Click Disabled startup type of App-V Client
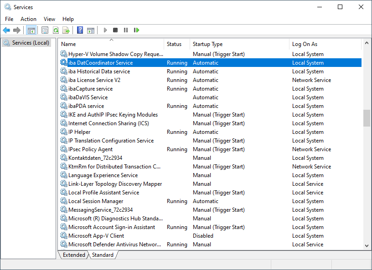 pyautogui.click(x=203, y=236)
